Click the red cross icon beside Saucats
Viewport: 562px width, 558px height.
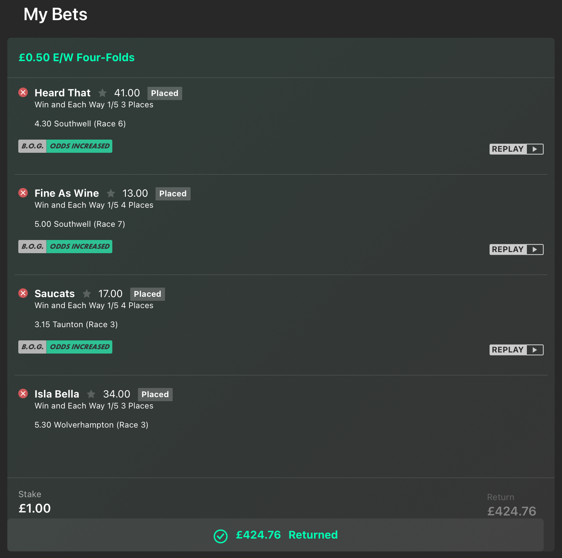pos(23,293)
